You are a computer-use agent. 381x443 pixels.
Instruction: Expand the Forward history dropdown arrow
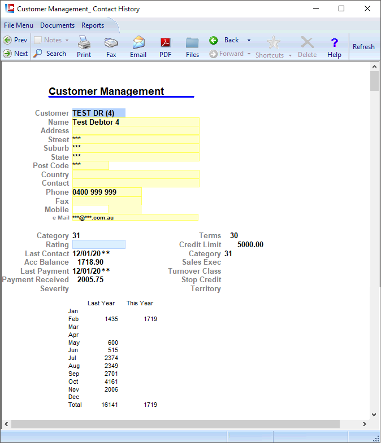[249, 54]
